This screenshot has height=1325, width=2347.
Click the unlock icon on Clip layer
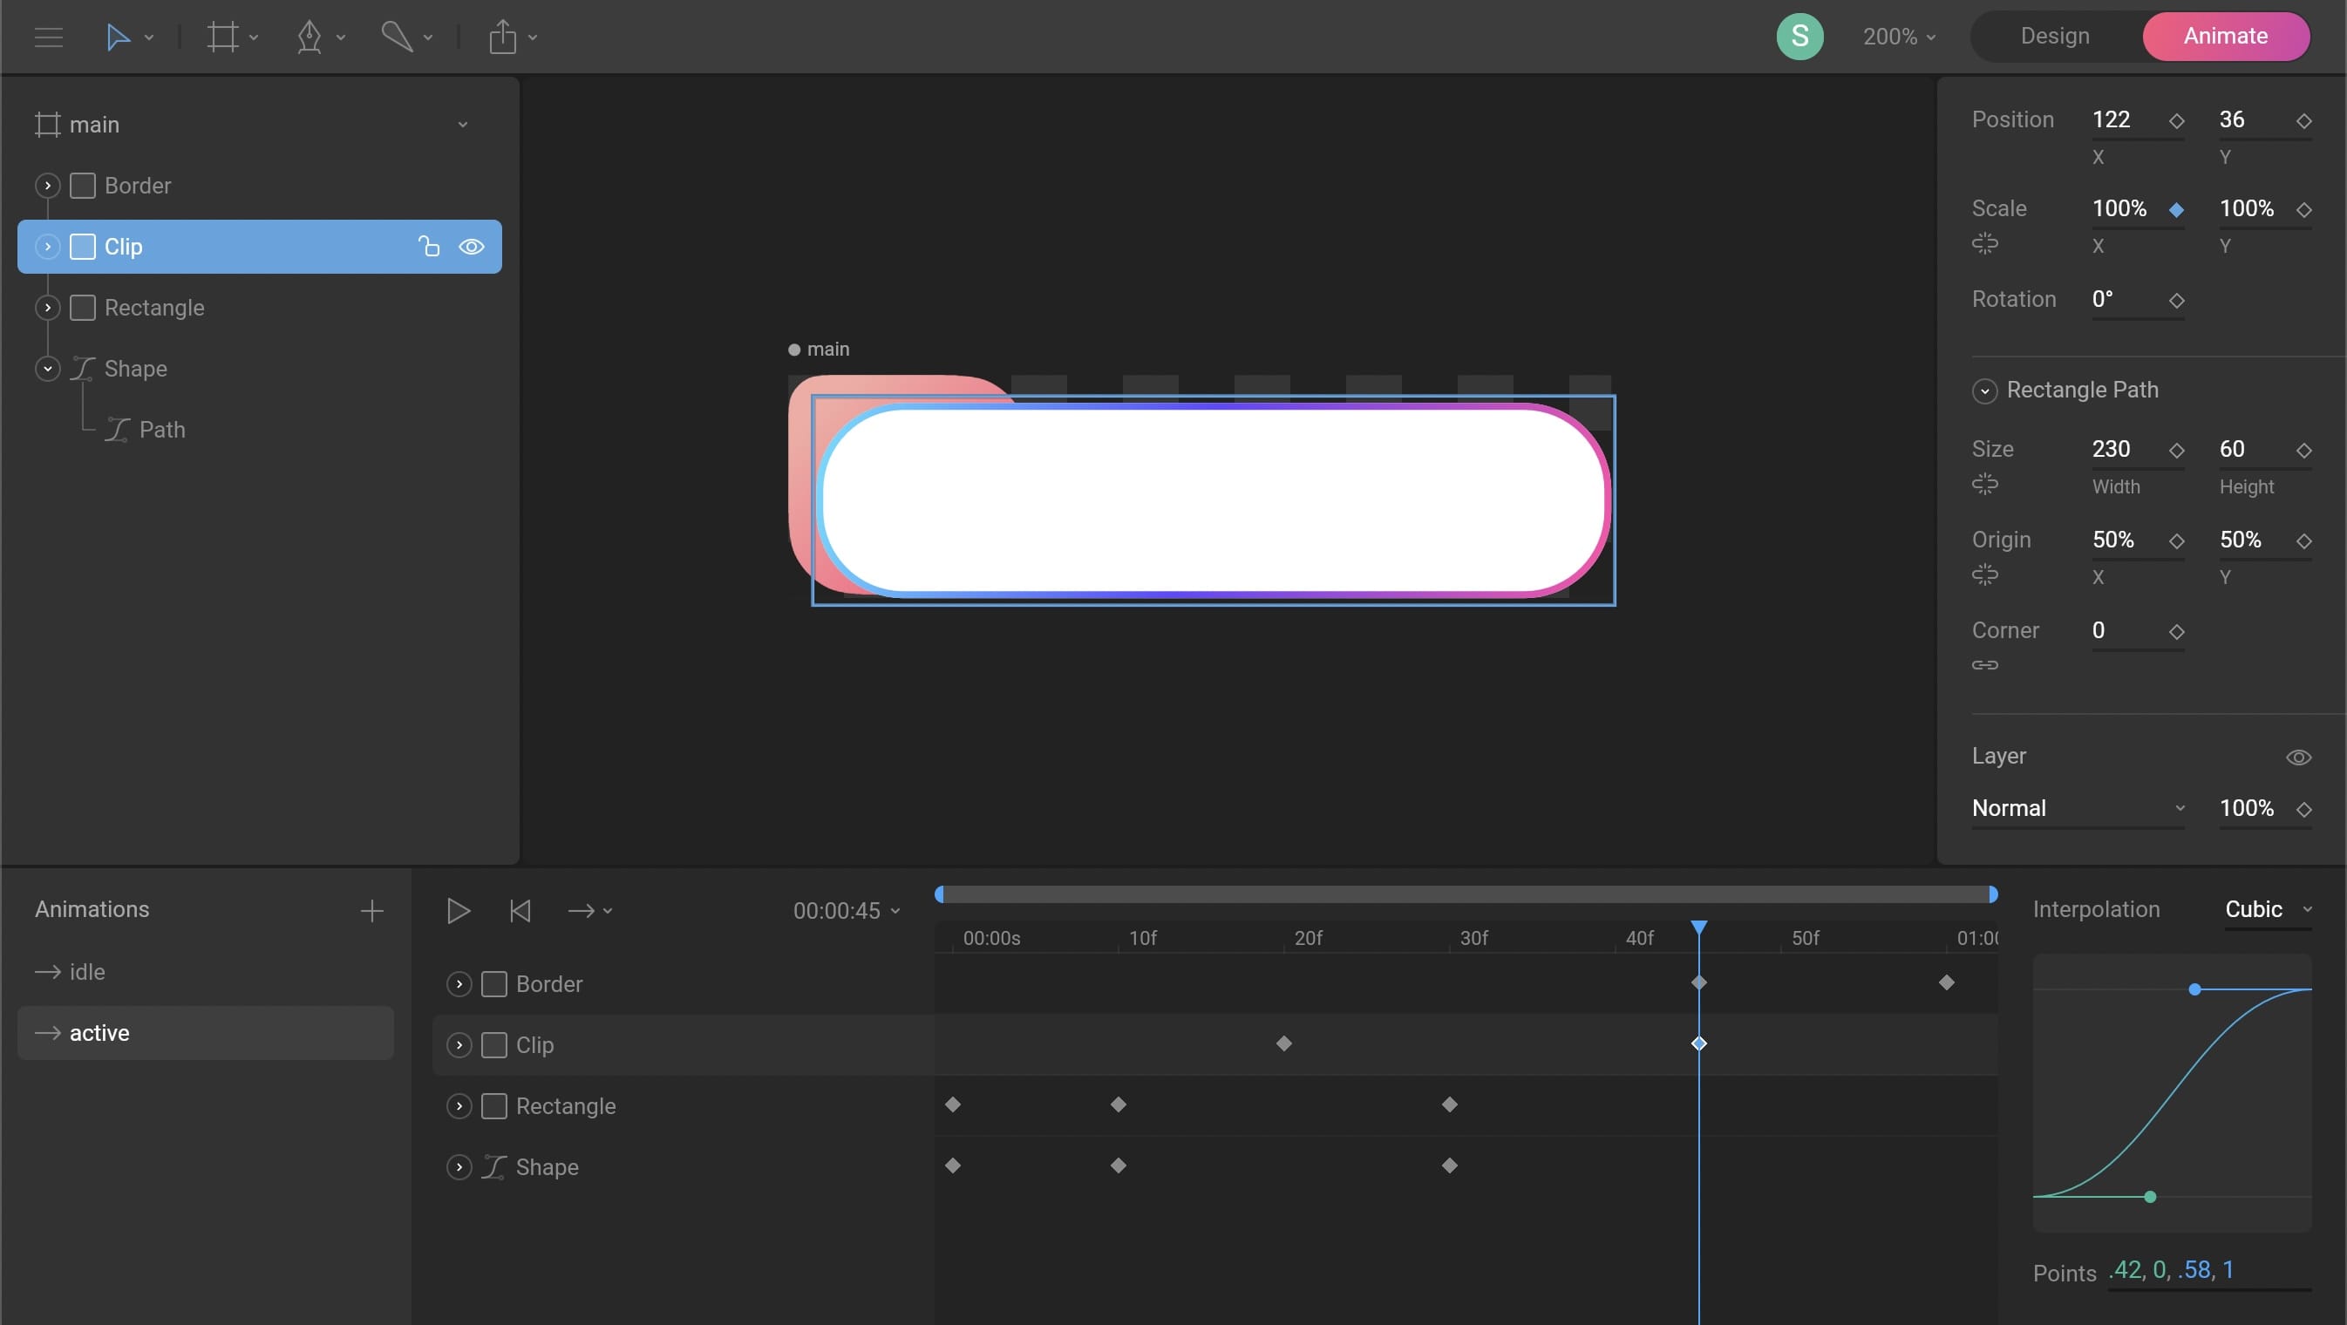[428, 247]
